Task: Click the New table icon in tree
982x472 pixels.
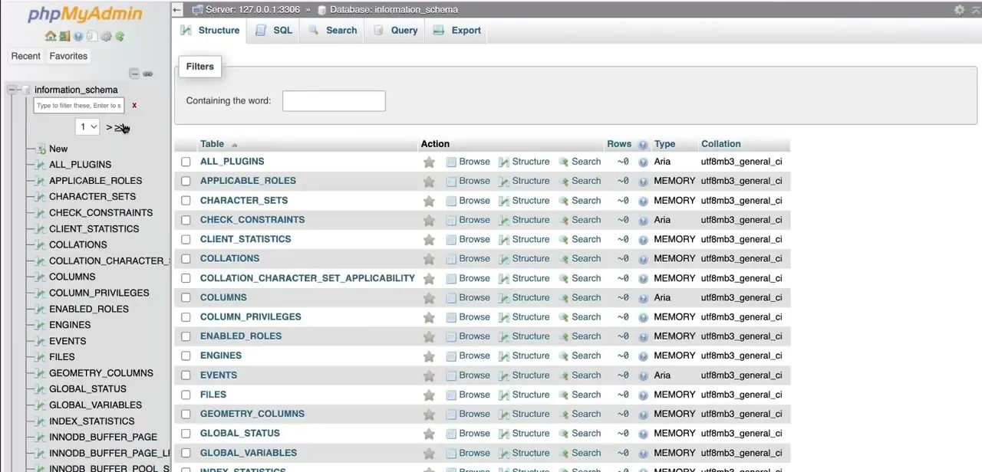Action: (41, 149)
